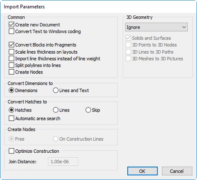The height and width of the screenshot is (180, 197).
Task: Check the Create Nodes checkbox
Action: coord(11,72)
